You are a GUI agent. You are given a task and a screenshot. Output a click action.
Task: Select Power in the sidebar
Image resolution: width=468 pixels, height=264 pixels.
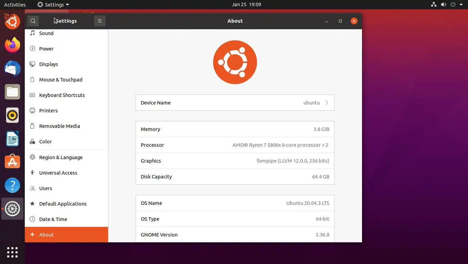click(x=66, y=48)
